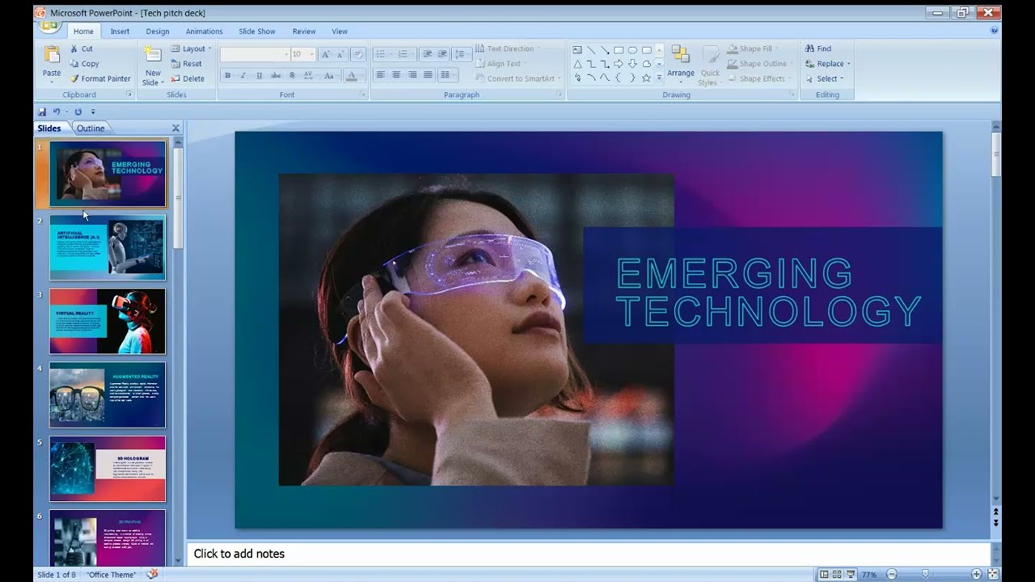Select the Text Box shape tool
Screen dimensions: 1035x582
pyautogui.click(x=577, y=50)
